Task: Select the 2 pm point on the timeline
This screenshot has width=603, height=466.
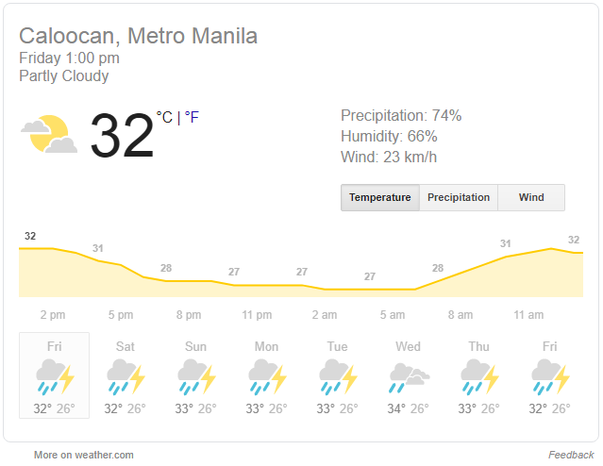Action: (x=53, y=315)
